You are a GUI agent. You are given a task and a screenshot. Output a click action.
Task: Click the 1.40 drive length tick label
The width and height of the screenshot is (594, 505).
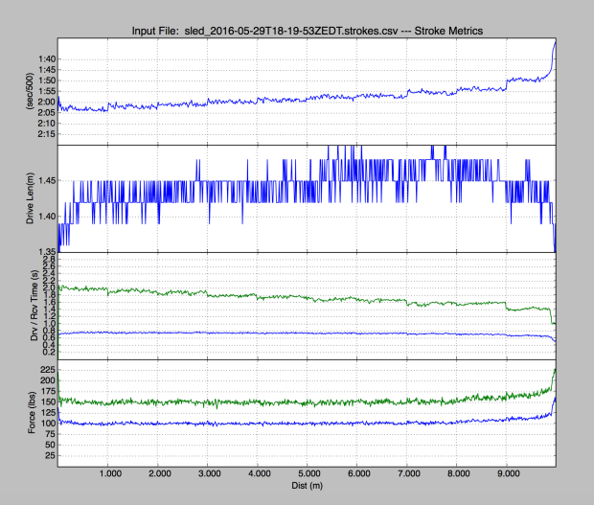tap(43, 217)
